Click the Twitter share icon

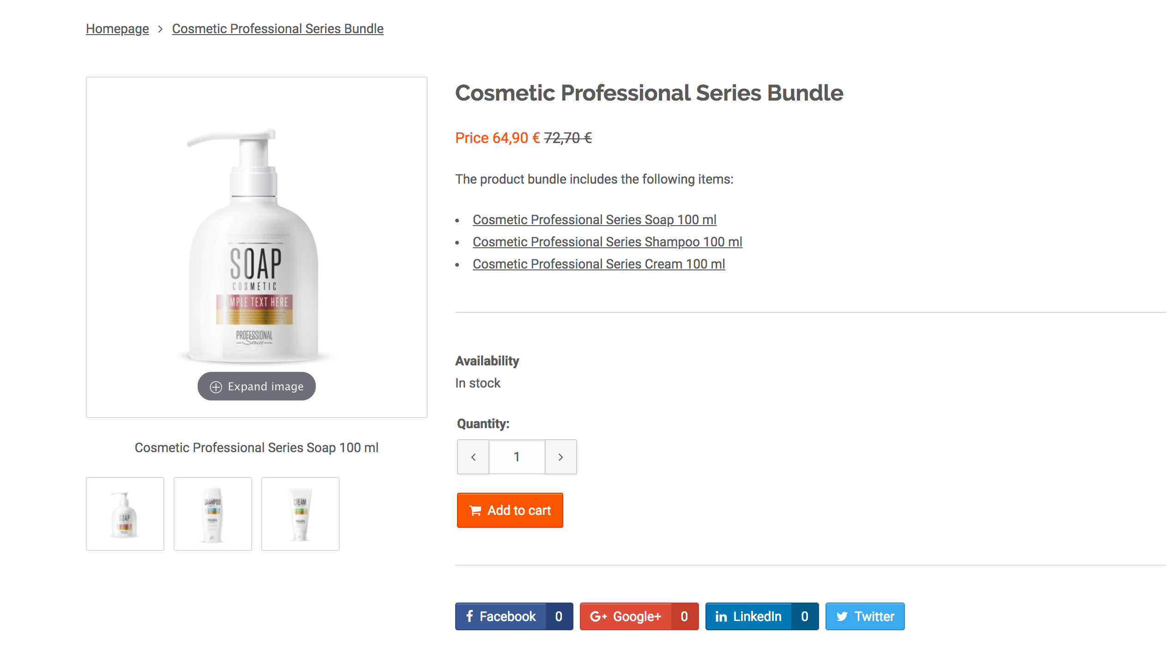[x=842, y=616]
